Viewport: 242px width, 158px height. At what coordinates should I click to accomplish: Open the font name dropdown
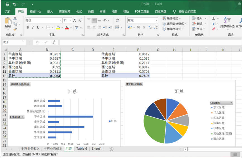tap(61, 20)
